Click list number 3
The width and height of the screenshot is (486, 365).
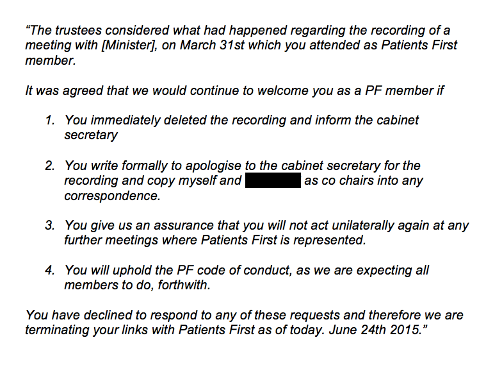click(x=50, y=225)
